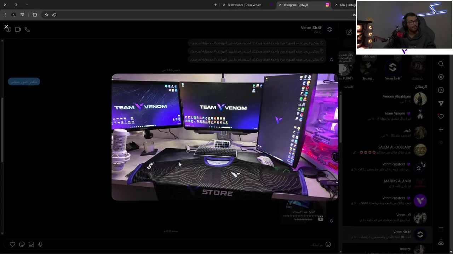The image size is (453, 254).
Task: Click the Chrome profile avatar
Action: point(13,15)
